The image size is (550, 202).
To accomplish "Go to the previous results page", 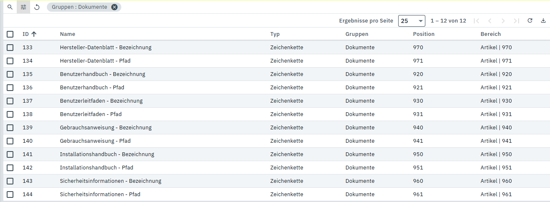I will coord(490,21).
